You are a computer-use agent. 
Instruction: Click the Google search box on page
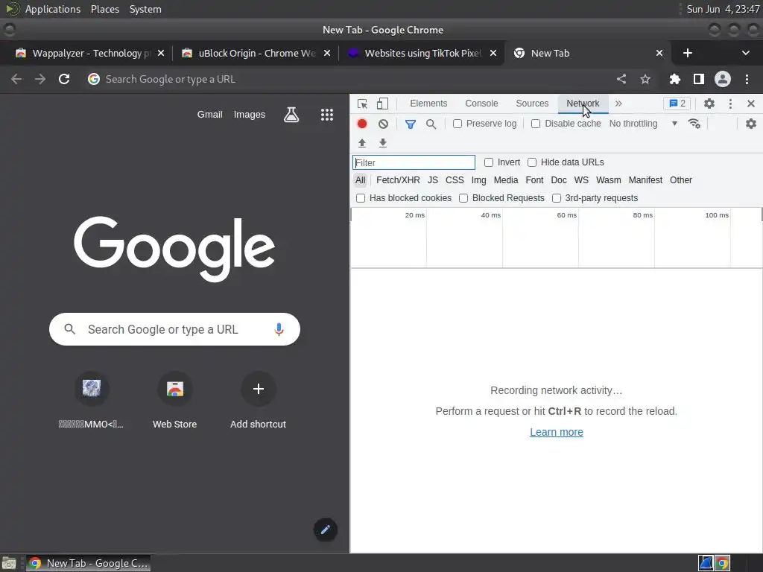pos(174,329)
